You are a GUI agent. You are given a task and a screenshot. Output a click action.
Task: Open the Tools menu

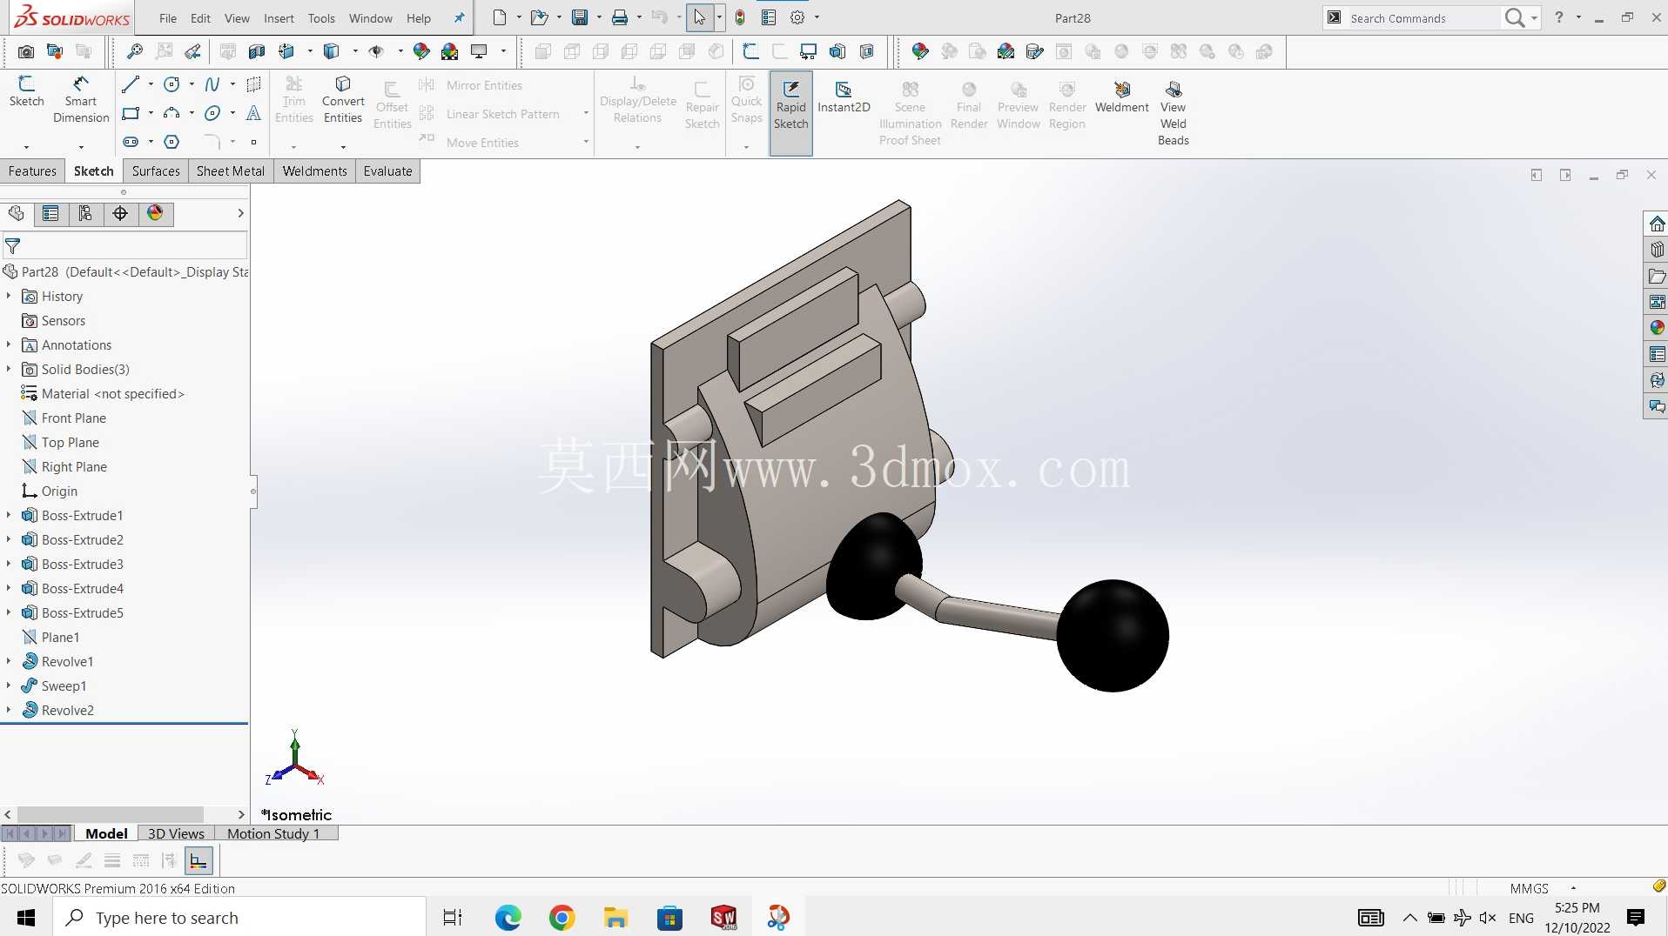point(321,18)
